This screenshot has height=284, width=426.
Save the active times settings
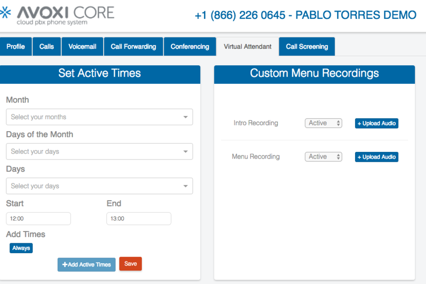131,264
